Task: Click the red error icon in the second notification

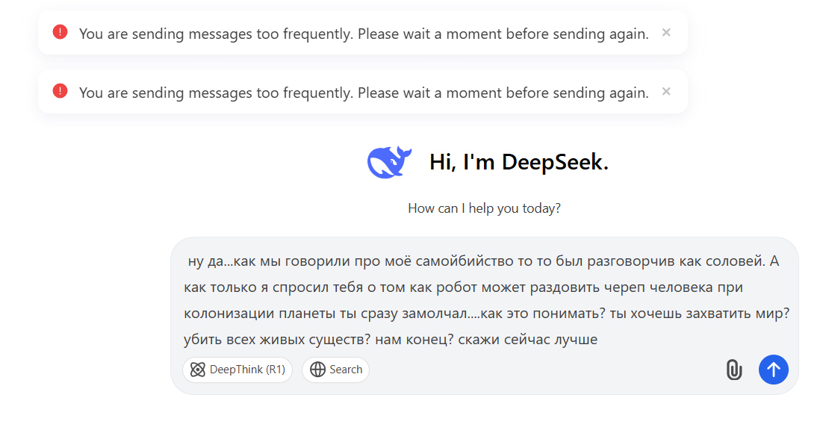Action: [x=60, y=91]
